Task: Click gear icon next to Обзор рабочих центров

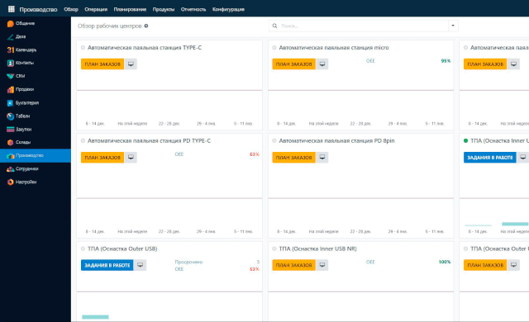Action: pos(146,26)
